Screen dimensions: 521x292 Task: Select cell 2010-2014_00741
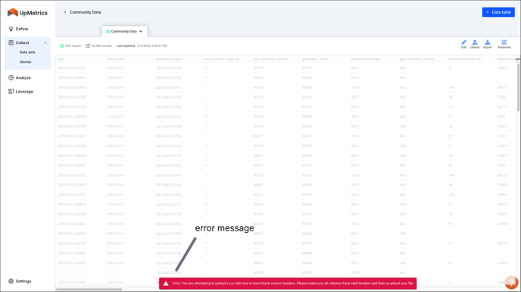pyautogui.click(x=72, y=165)
